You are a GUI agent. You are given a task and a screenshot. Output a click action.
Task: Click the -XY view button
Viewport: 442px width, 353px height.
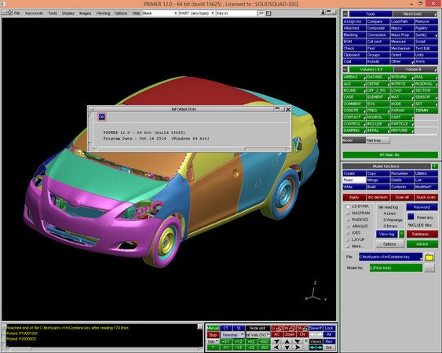point(225,348)
